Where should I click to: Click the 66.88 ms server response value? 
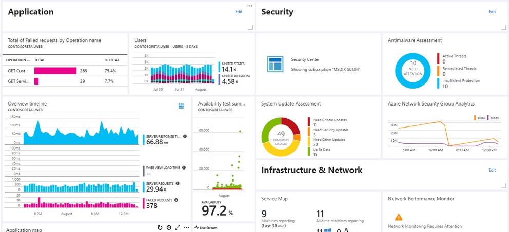[158, 142]
